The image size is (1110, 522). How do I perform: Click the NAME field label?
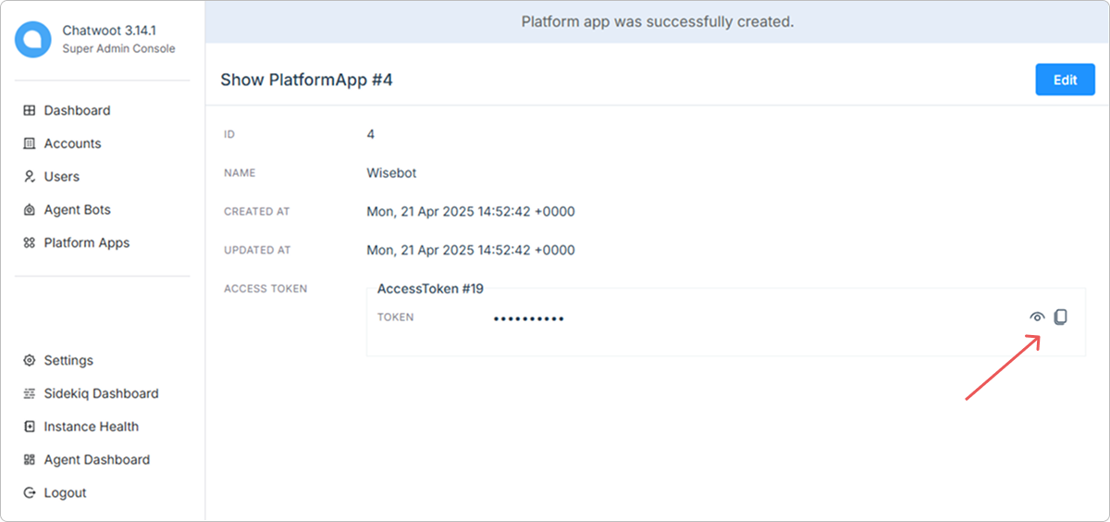point(240,173)
